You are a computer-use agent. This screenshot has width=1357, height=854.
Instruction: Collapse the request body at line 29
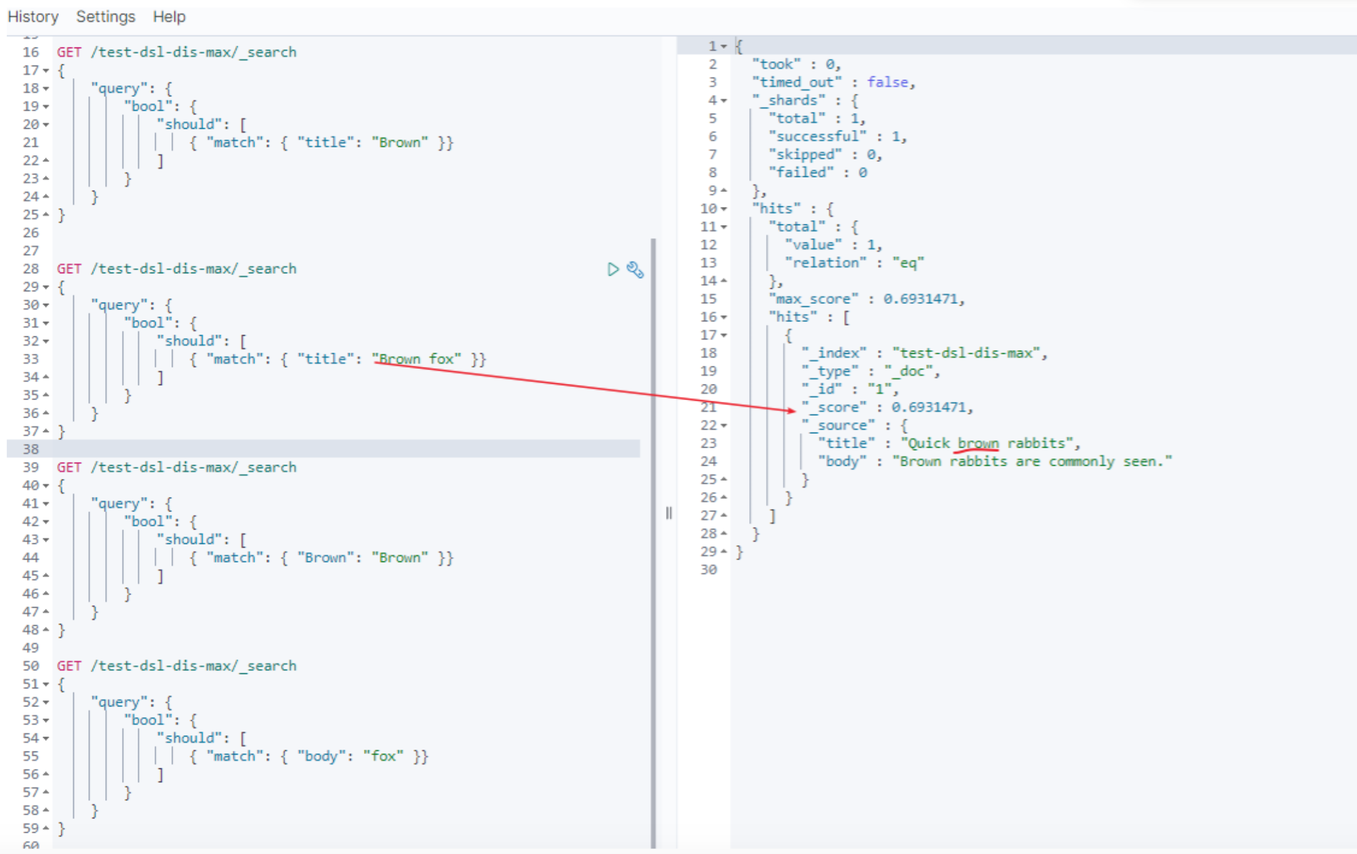tap(46, 288)
